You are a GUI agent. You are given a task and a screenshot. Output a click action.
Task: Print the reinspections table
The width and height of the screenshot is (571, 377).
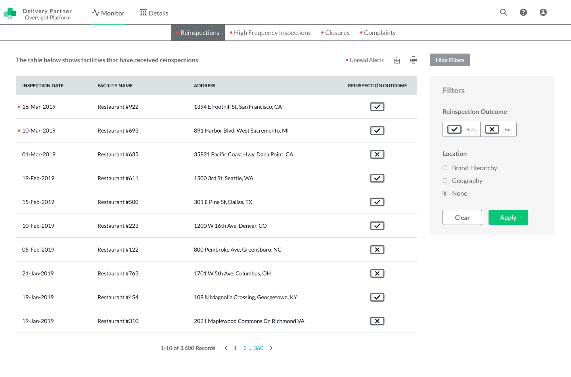tap(414, 60)
